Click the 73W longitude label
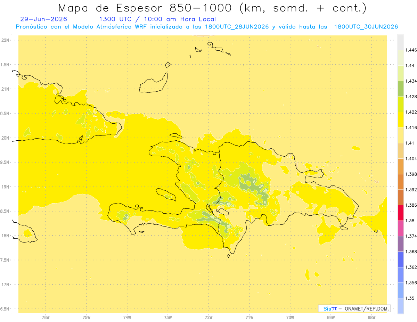 168,317
